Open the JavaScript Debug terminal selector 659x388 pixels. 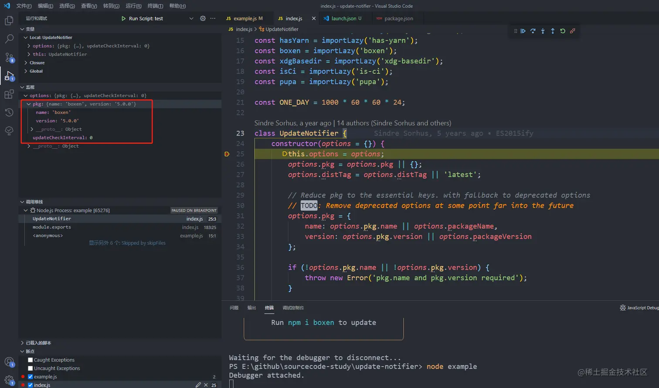coord(639,308)
